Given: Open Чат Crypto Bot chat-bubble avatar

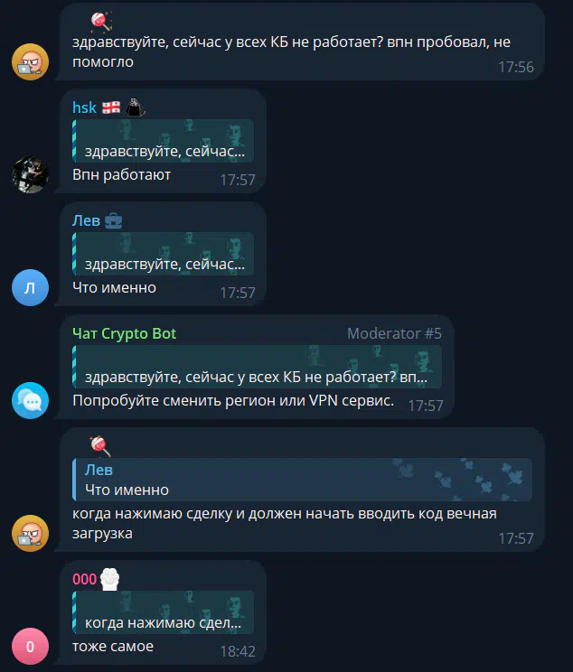Looking at the screenshot, I should pyautogui.click(x=30, y=400).
